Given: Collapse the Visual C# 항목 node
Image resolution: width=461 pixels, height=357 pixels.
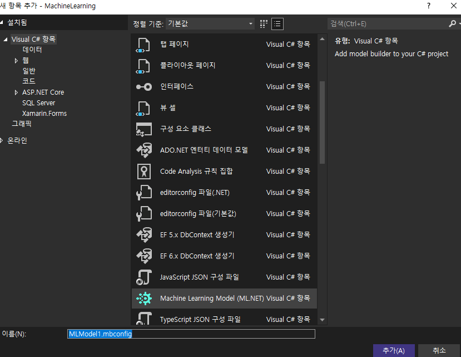Looking at the screenshot, I should pyautogui.click(x=6, y=39).
